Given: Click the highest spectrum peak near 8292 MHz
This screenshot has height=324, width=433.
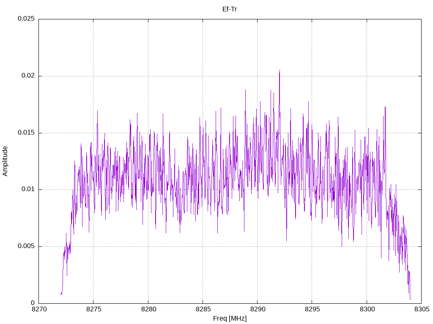Looking at the screenshot, I should pyautogui.click(x=280, y=70).
